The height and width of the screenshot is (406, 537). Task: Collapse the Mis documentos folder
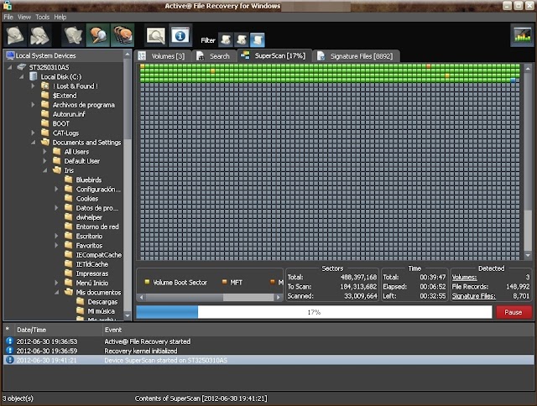(x=57, y=293)
